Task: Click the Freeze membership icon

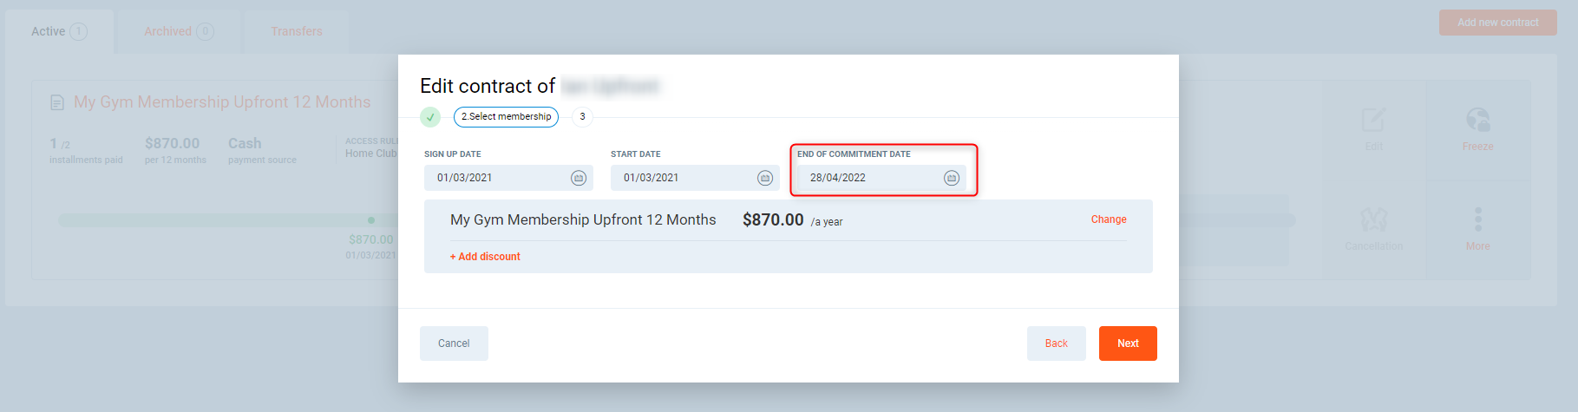Action: tap(1477, 121)
